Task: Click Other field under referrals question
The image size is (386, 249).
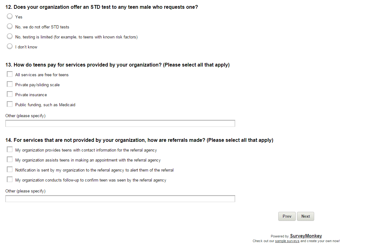Action: click(120, 199)
